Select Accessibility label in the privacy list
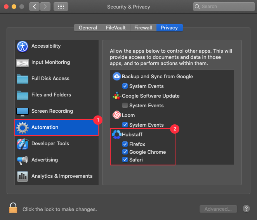 click(46, 46)
